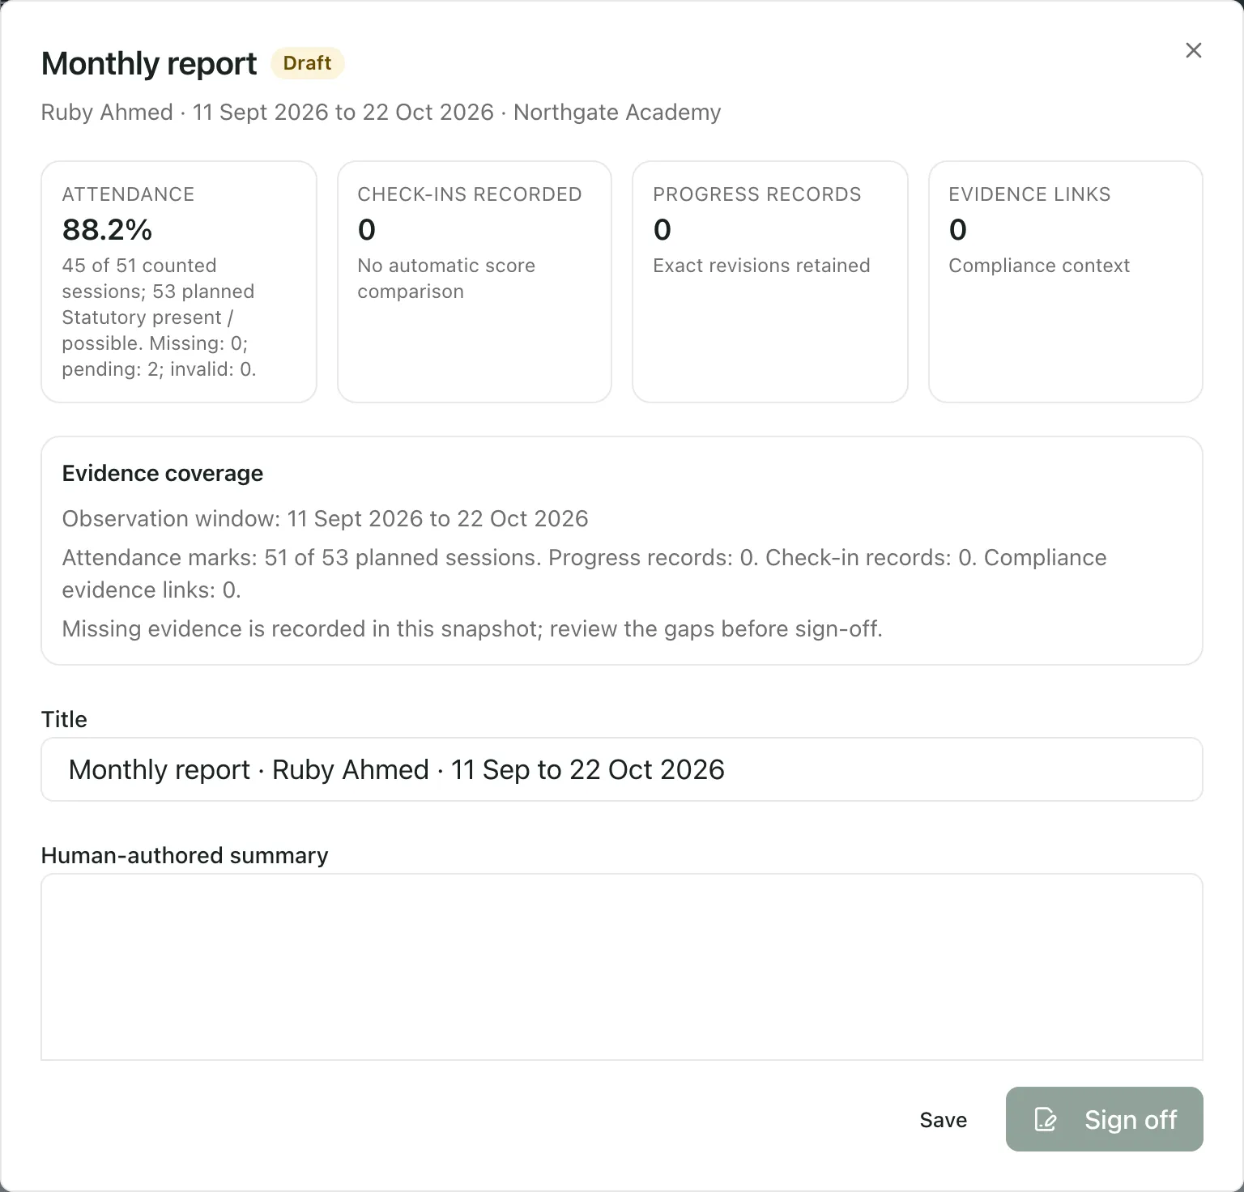1244x1192 pixels.
Task: Focus the Human-authored summary text area
Action: (621, 966)
